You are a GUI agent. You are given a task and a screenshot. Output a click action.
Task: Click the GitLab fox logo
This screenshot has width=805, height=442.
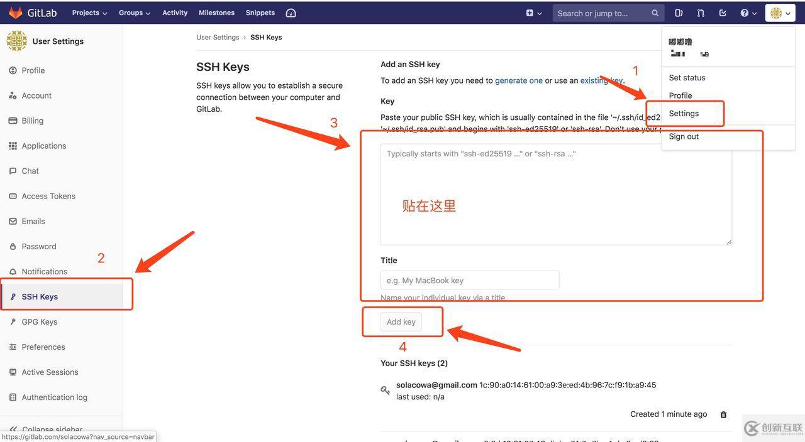16,13
